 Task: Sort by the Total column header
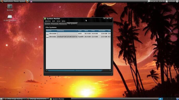(87, 31)
